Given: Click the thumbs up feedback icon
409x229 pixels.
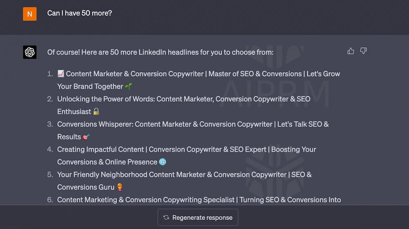Looking at the screenshot, I should click(351, 51).
